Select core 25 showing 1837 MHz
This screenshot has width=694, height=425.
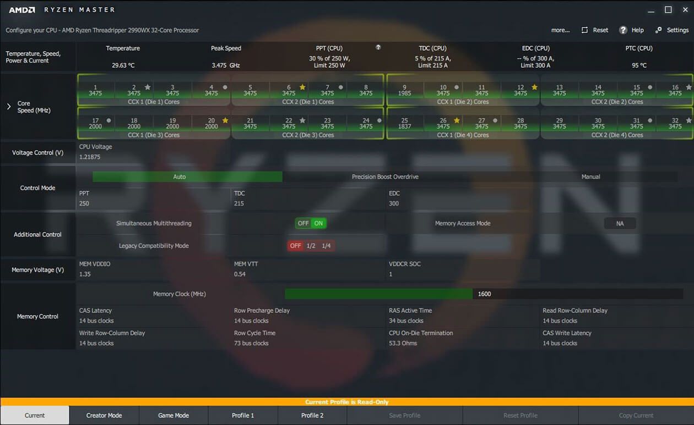405,123
